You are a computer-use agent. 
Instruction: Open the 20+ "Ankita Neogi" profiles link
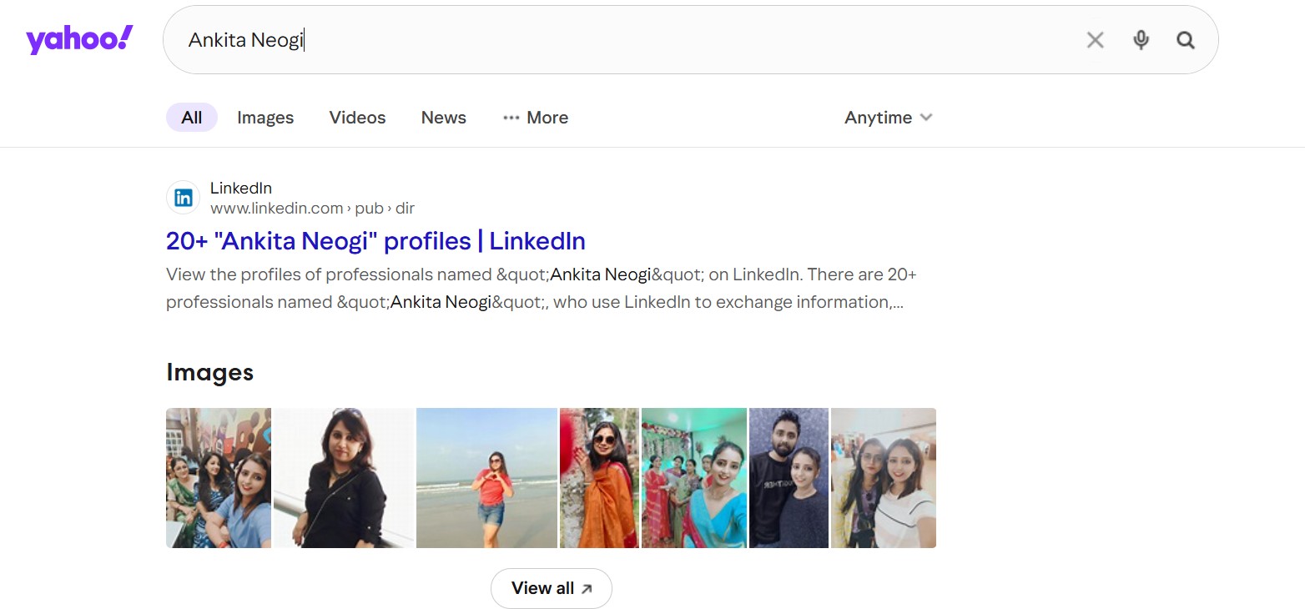(x=375, y=241)
